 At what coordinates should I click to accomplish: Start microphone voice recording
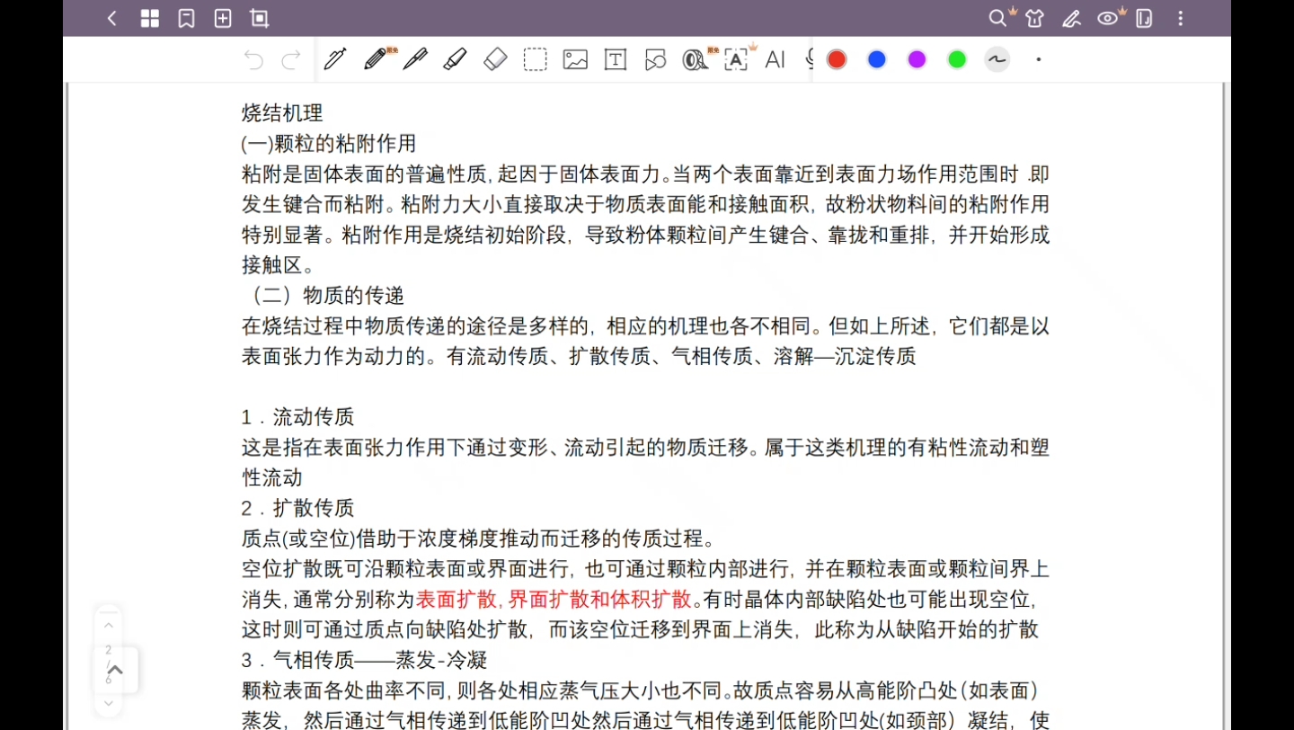point(809,59)
